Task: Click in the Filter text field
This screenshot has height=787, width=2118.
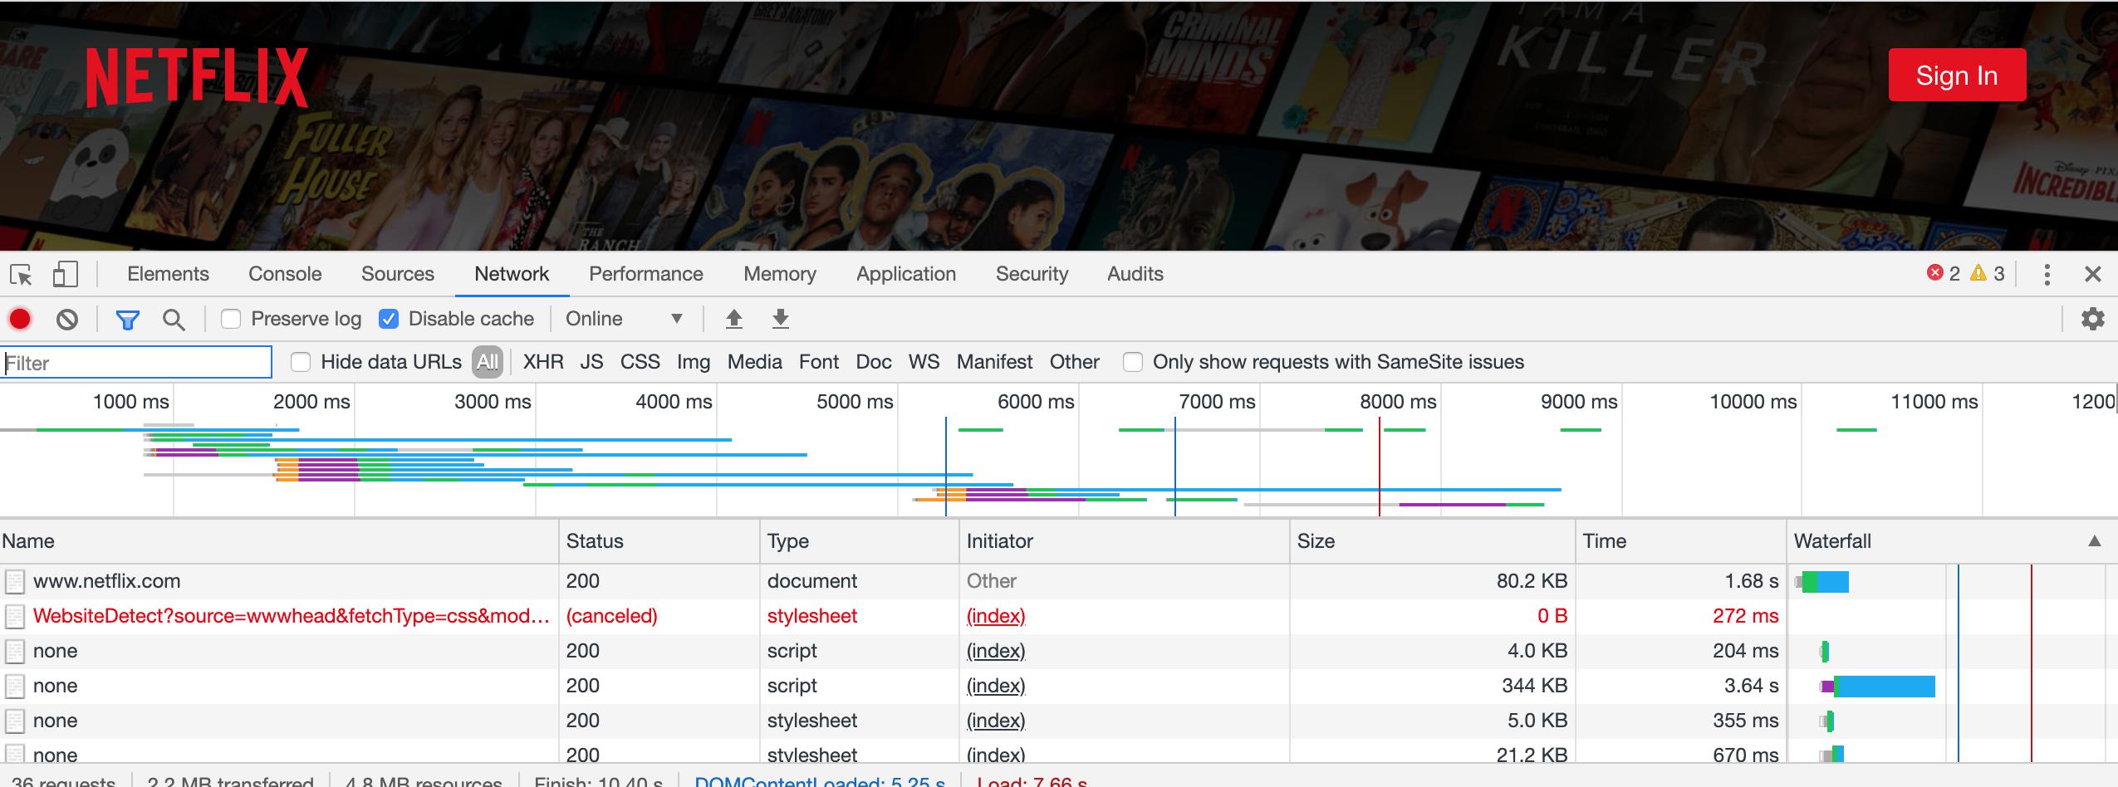Action: coord(137,363)
